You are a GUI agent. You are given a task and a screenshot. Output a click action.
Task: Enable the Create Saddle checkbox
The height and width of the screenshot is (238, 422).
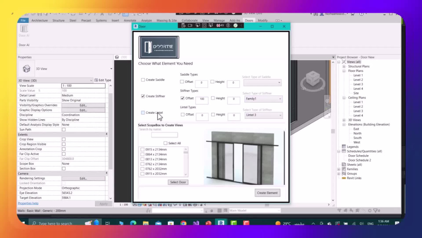143,80
